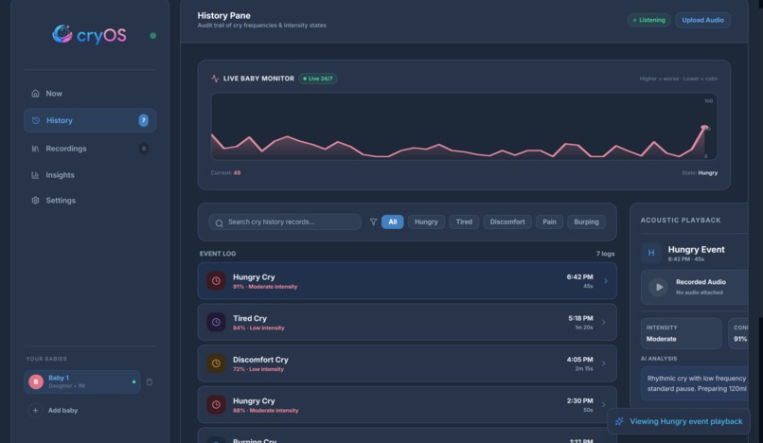Click the Intensity Moderate card
This screenshot has width=763, height=443.
[x=682, y=333]
